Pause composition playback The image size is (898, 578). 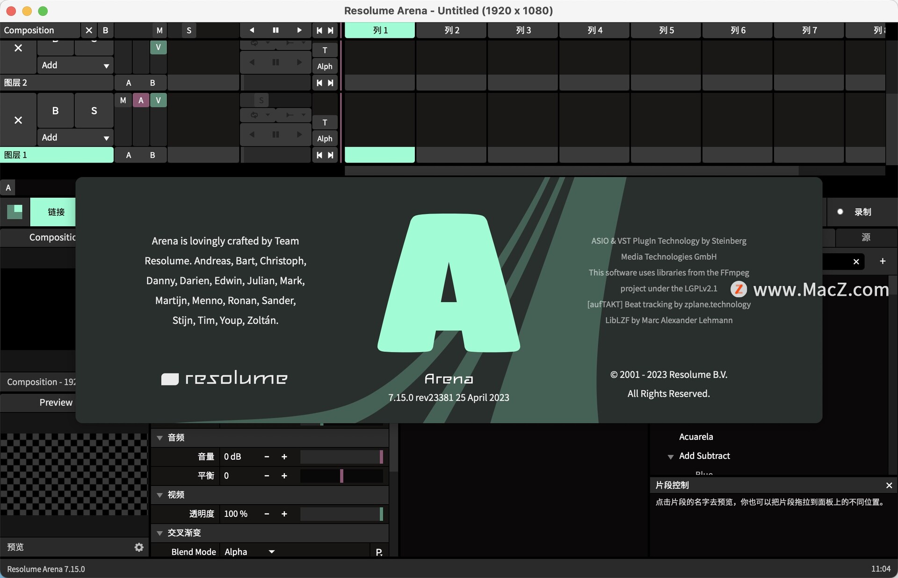tap(275, 30)
